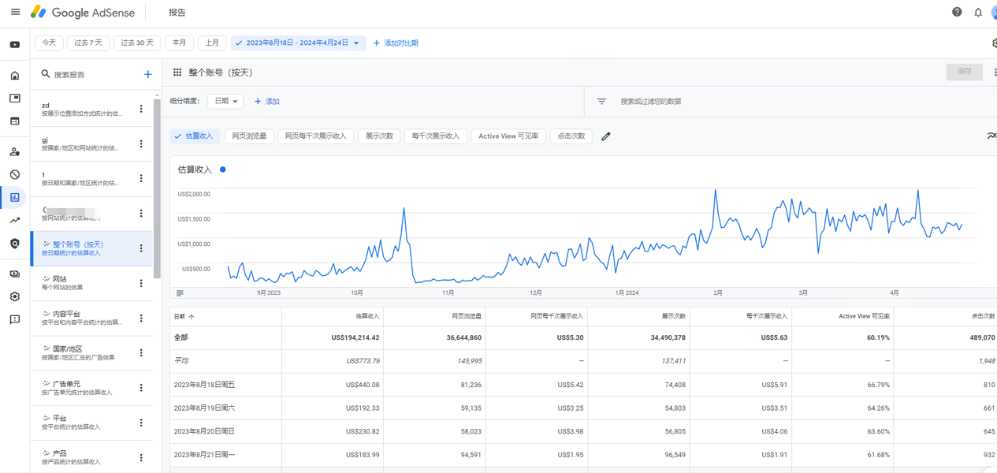Screen dimensions: 997x473
Task: Open Blocking controls sidebar icon
Action: 15,175
